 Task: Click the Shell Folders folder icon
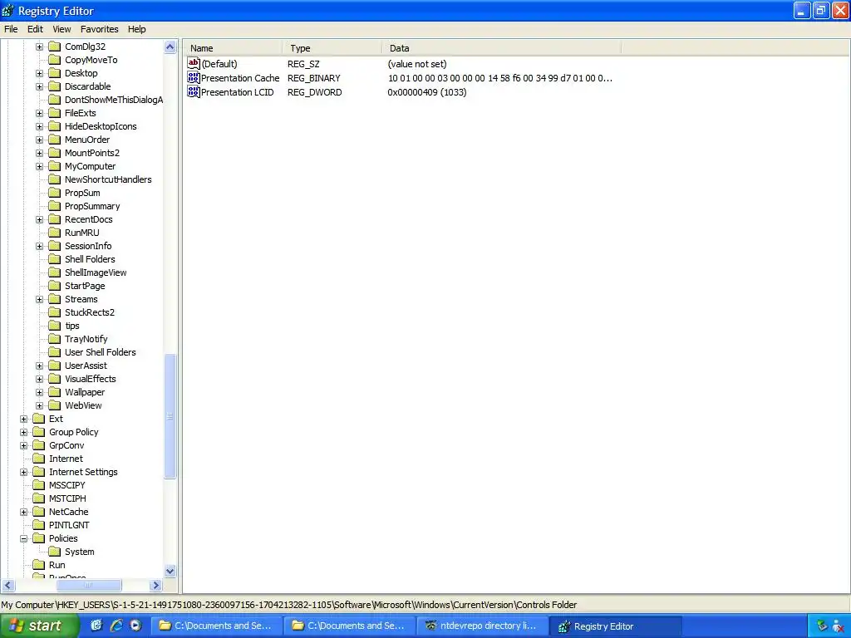pyautogui.click(x=54, y=259)
